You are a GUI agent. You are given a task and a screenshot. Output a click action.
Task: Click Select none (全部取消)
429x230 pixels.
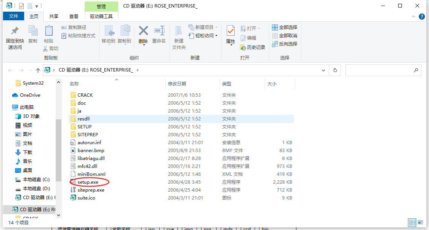tap(284, 35)
